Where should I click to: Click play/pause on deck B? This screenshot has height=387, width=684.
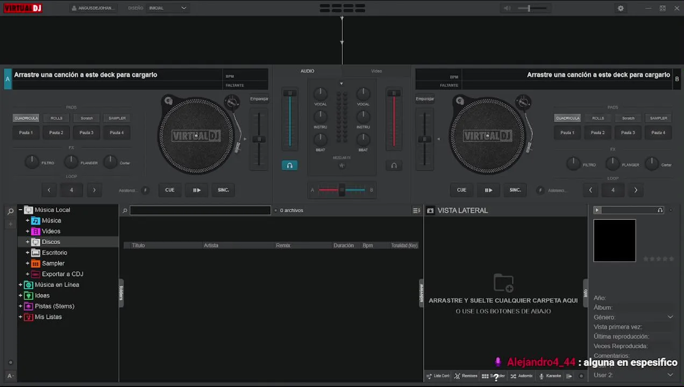click(488, 190)
